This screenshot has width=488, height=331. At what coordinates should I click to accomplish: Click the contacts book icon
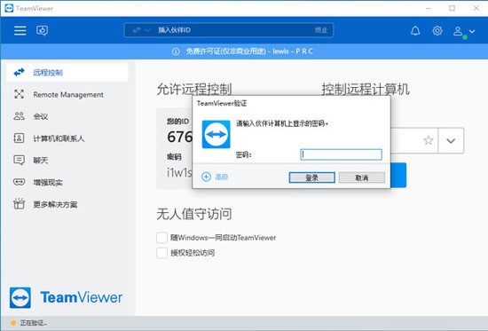19,138
